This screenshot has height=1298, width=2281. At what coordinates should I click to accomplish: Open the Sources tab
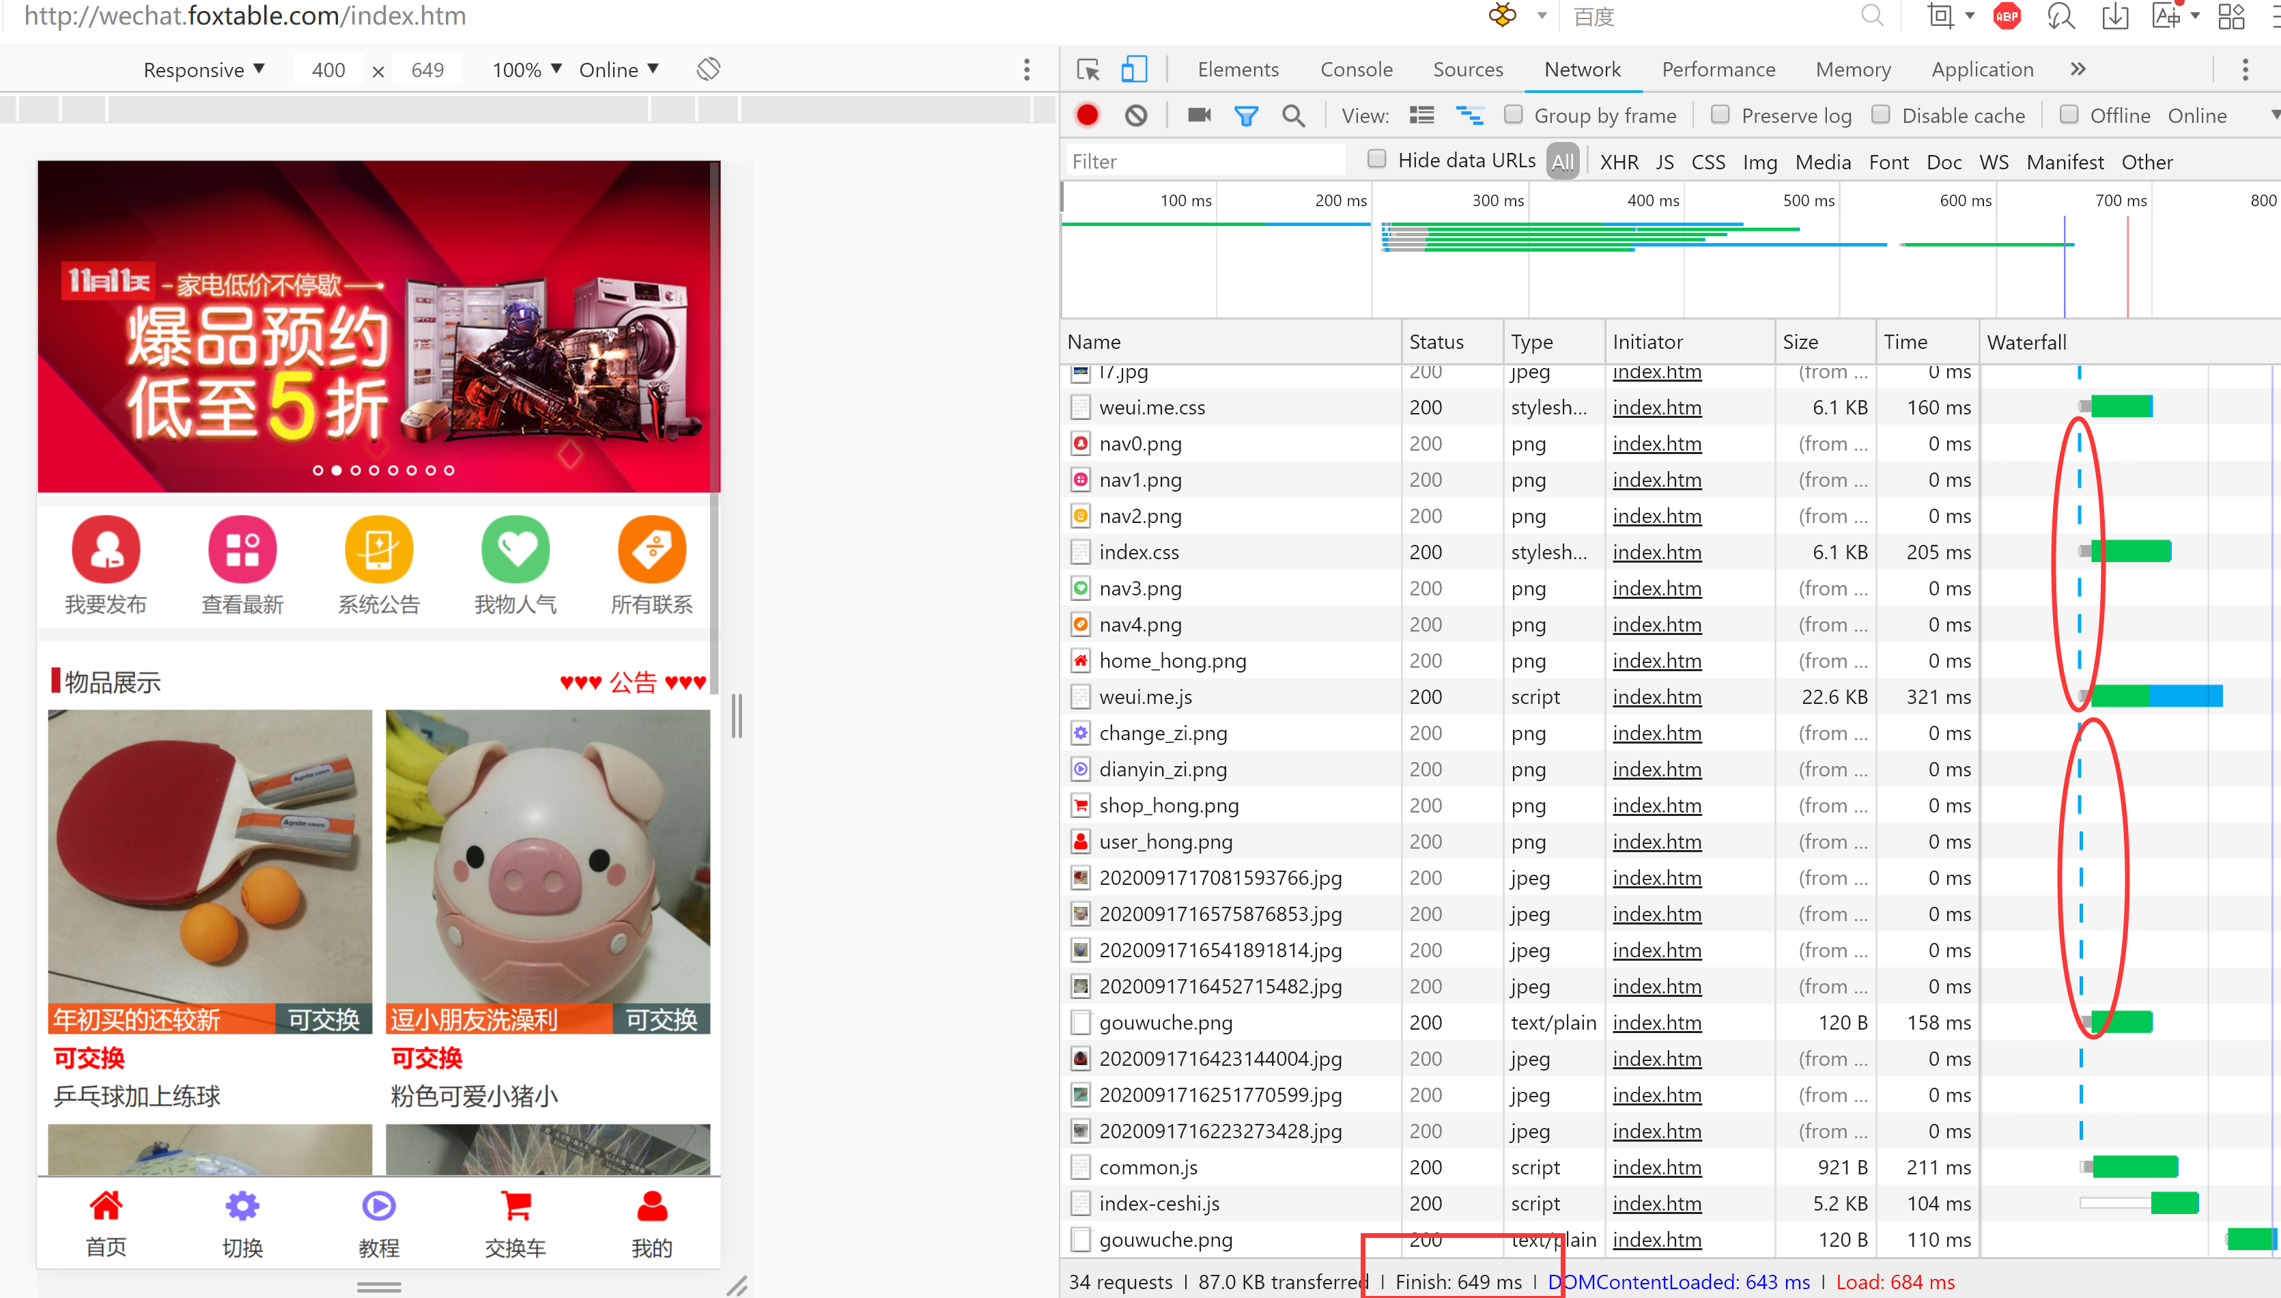(1467, 70)
